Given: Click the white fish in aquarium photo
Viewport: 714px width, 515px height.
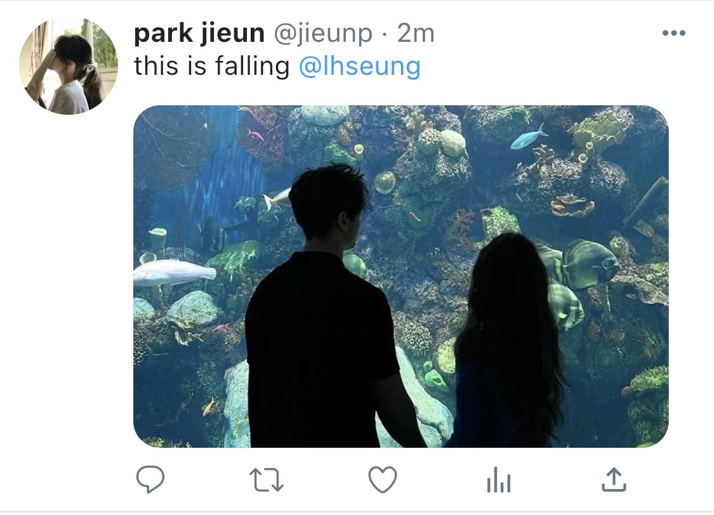Looking at the screenshot, I should point(175,272).
